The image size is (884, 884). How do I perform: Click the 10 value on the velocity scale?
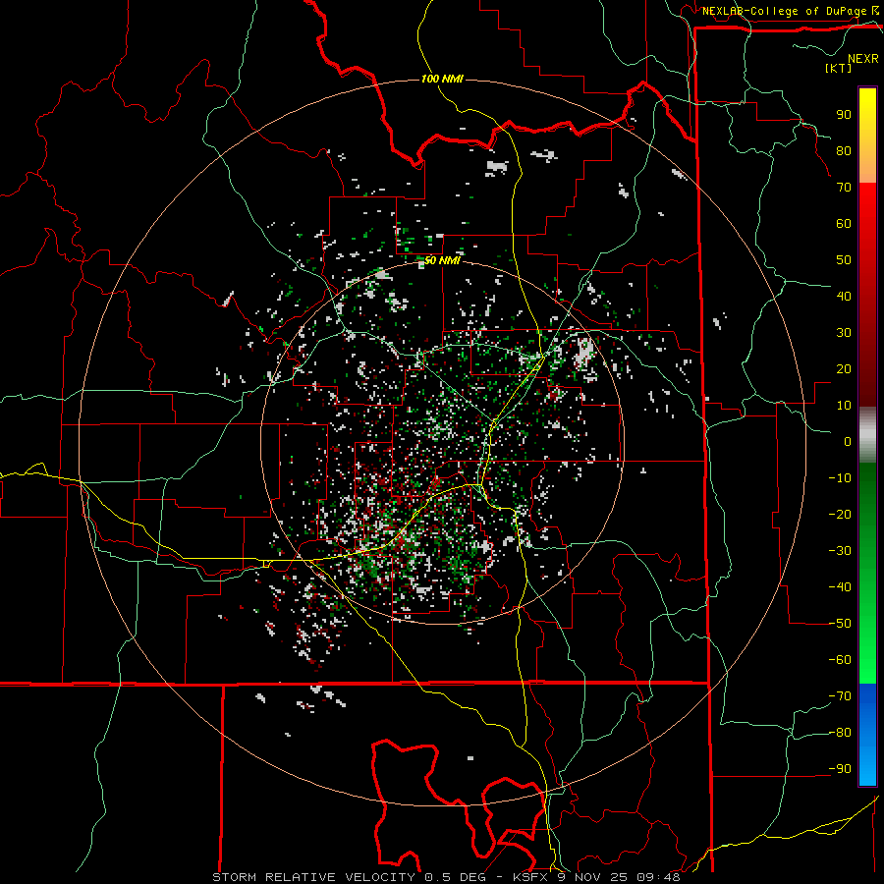point(844,406)
